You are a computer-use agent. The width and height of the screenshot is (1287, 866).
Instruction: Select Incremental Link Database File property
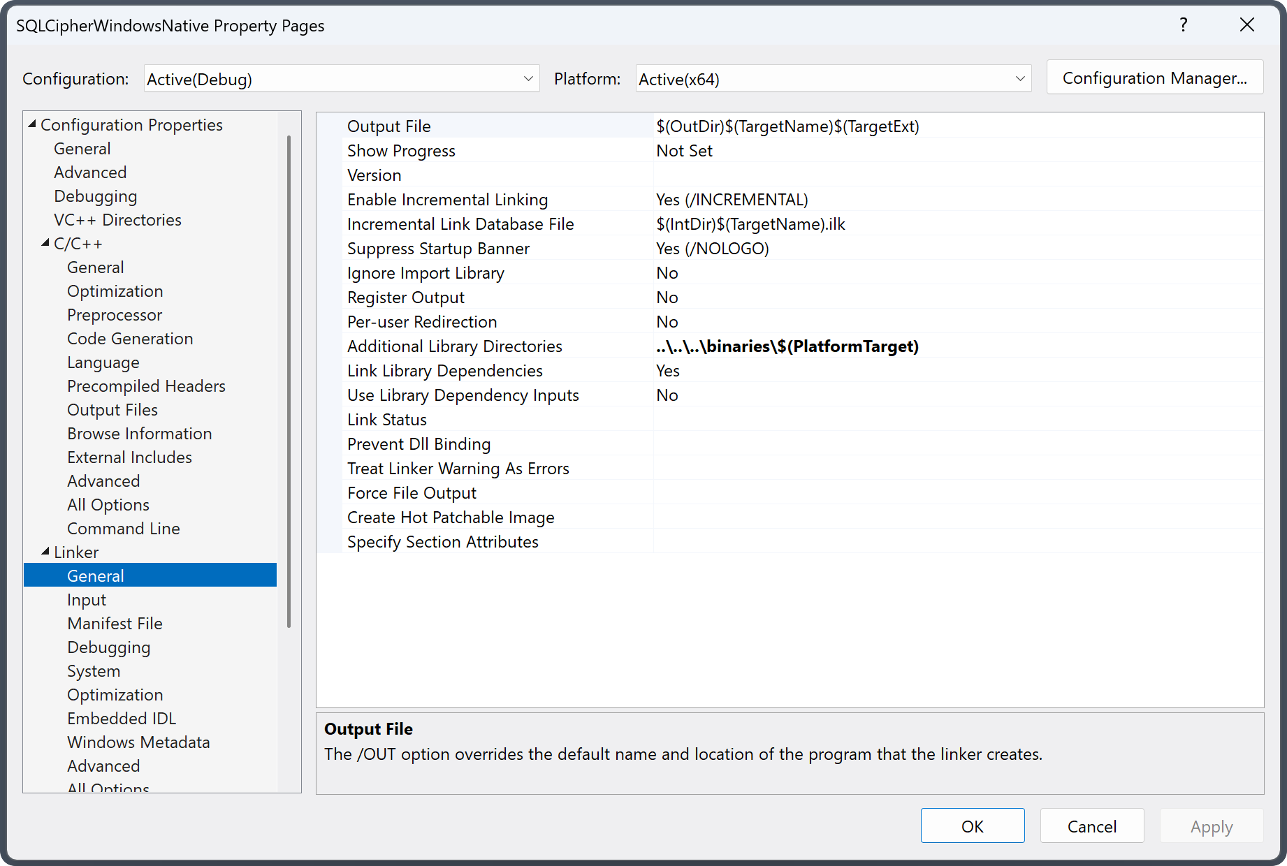tap(460, 224)
